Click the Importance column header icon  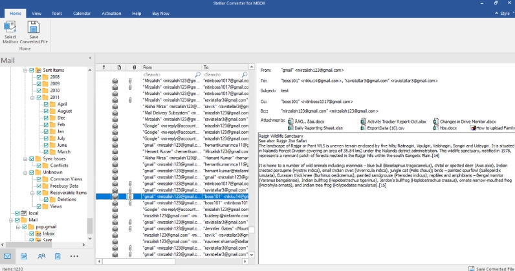tap(104, 67)
